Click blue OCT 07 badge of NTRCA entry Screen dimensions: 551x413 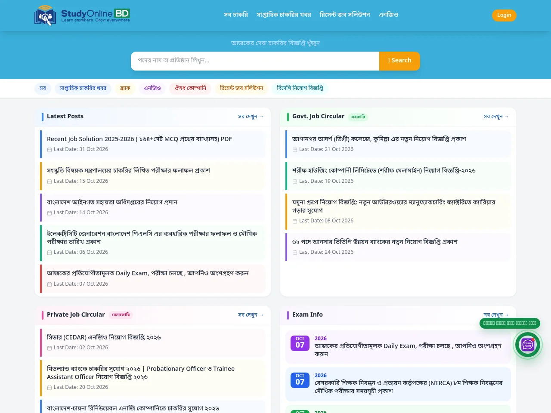pos(300,380)
